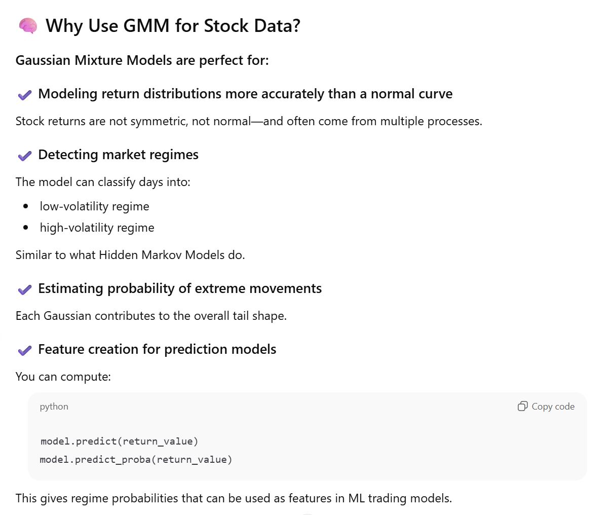
Task: Click the python language label
Action: 54,407
